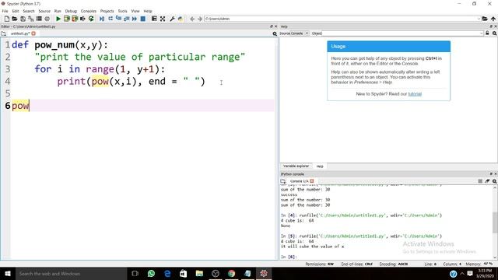
Task: Open the Source menu
Action: coord(44,11)
